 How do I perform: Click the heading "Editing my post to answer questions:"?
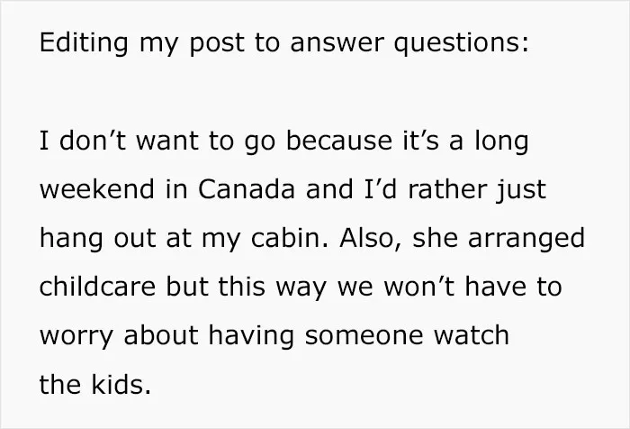tap(284, 42)
